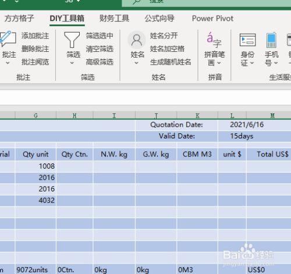Click the 拼音笔画 icon

point(214,40)
